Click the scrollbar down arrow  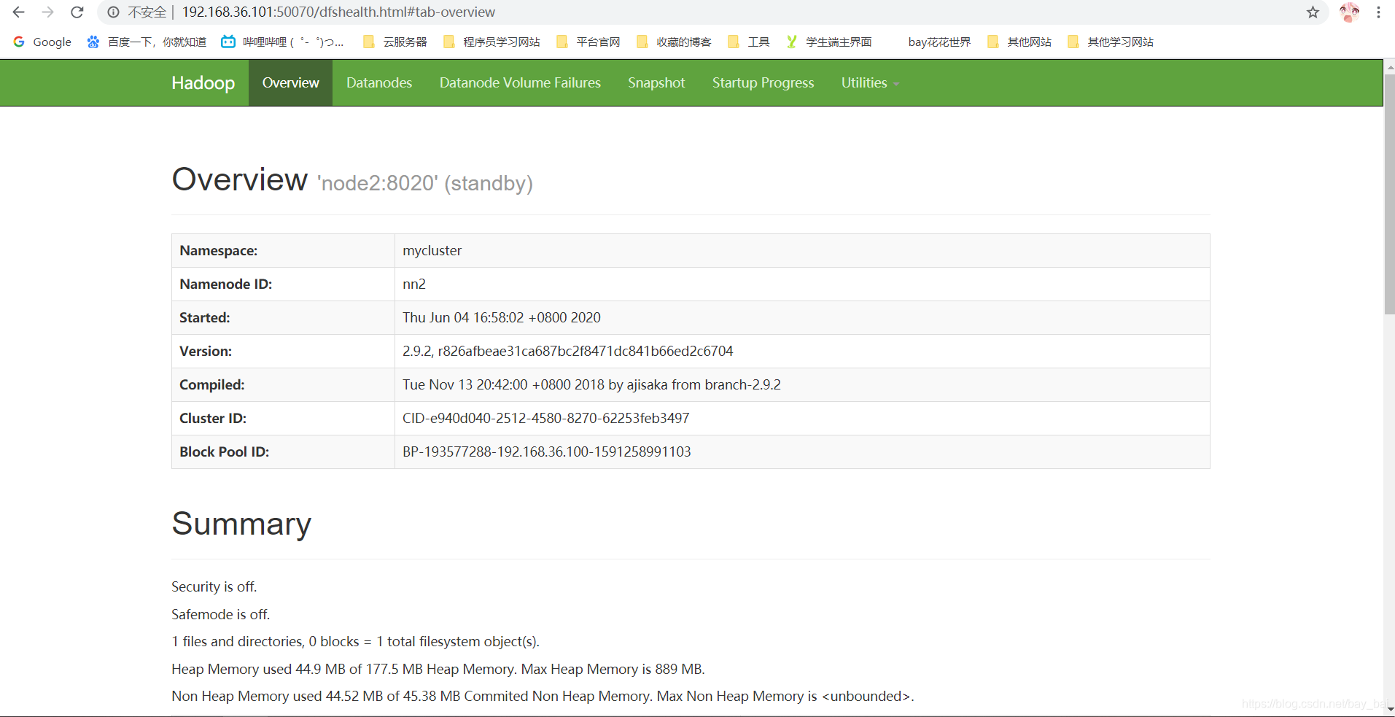pyautogui.click(x=1389, y=709)
